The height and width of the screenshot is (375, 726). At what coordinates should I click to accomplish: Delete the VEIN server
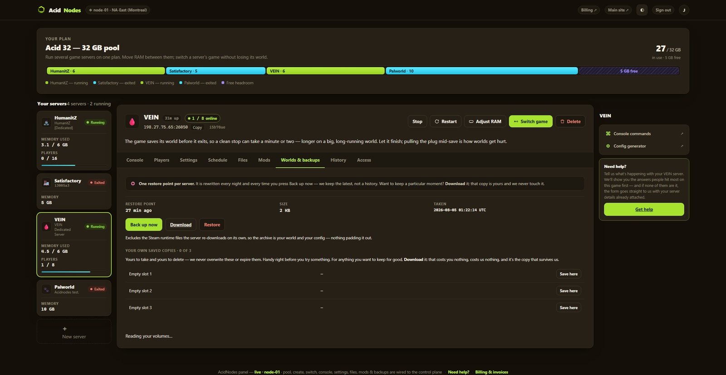[x=570, y=122]
